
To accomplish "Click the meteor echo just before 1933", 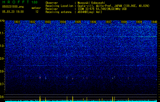I will point(46,78).
